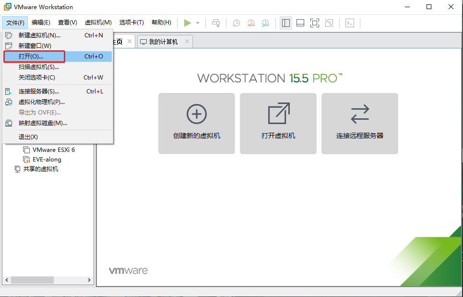Click the circled plus create VM icon
The image size is (463, 297).
[x=197, y=114]
